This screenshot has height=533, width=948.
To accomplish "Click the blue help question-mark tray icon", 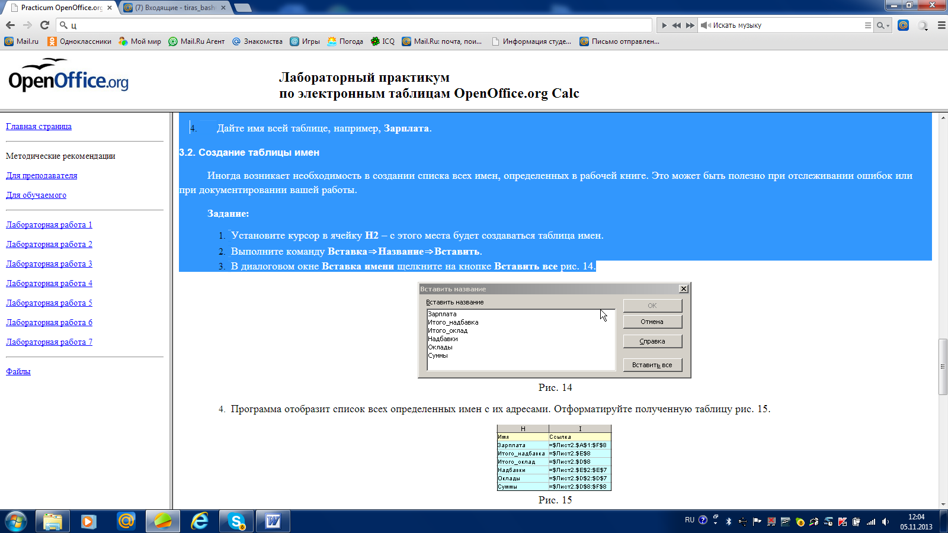I will pos(703,520).
